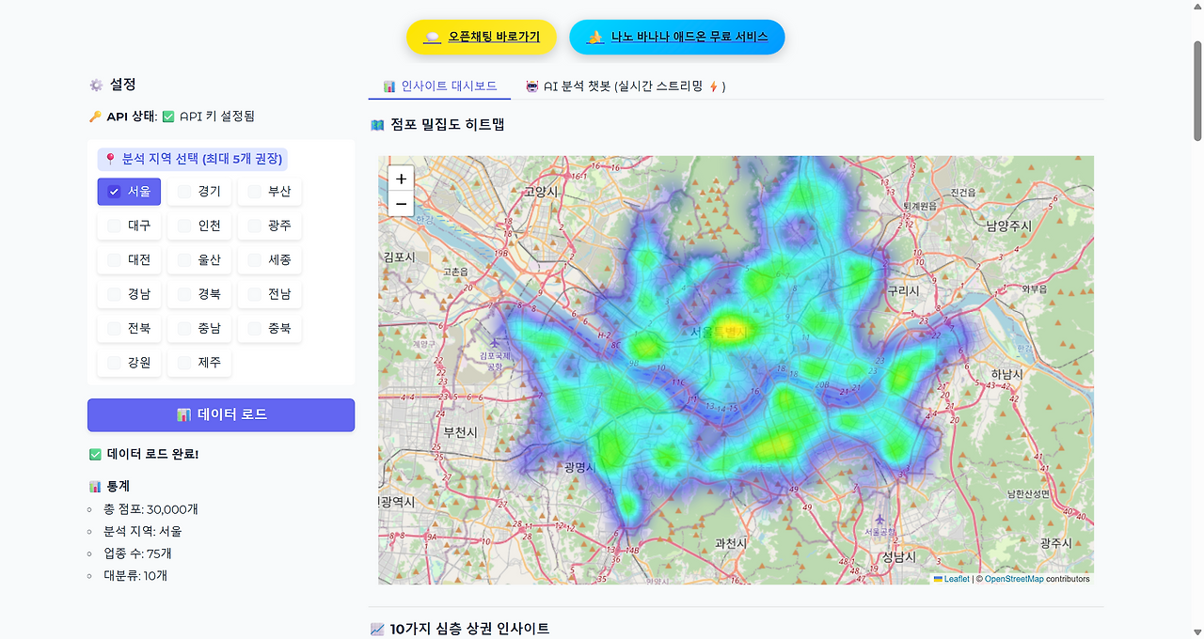Click the pin icon in 분석 지역 선택
This screenshot has width=1204, height=639.
pos(110,159)
